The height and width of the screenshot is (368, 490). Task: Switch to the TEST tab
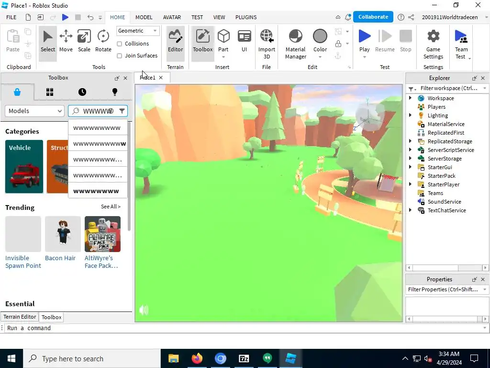[197, 17]
